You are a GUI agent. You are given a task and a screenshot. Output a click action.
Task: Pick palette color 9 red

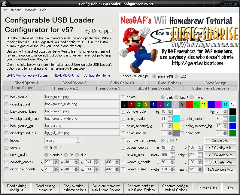pyautogui.click(x=190, y=104)
